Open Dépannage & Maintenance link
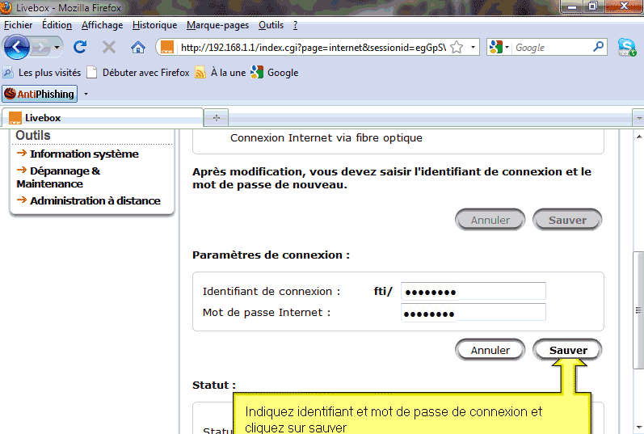The width and height of the screenshot is (644, 434). pyautogui.click(x=58, y=177)
